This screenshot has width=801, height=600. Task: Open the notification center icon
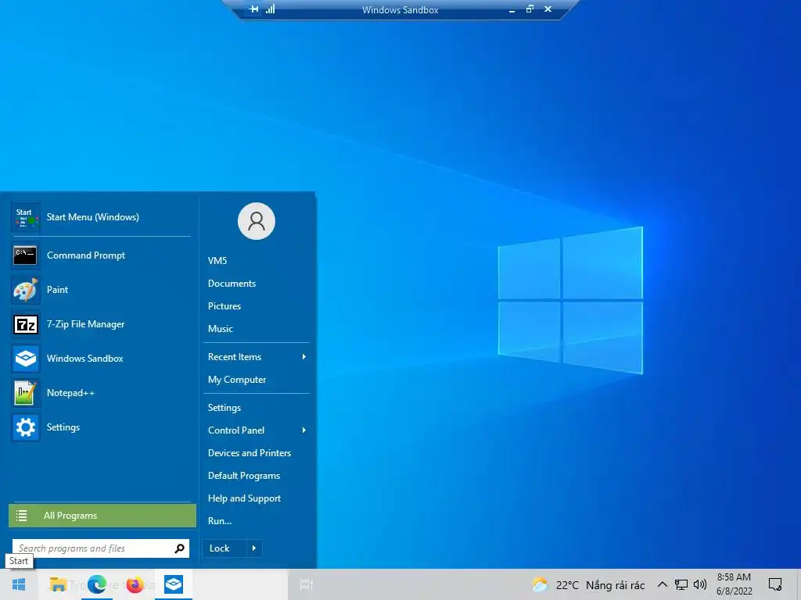pos(775,584)
